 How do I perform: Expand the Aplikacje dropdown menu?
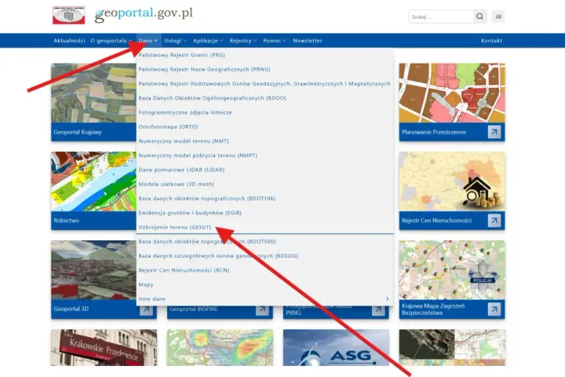coord(208,41)
